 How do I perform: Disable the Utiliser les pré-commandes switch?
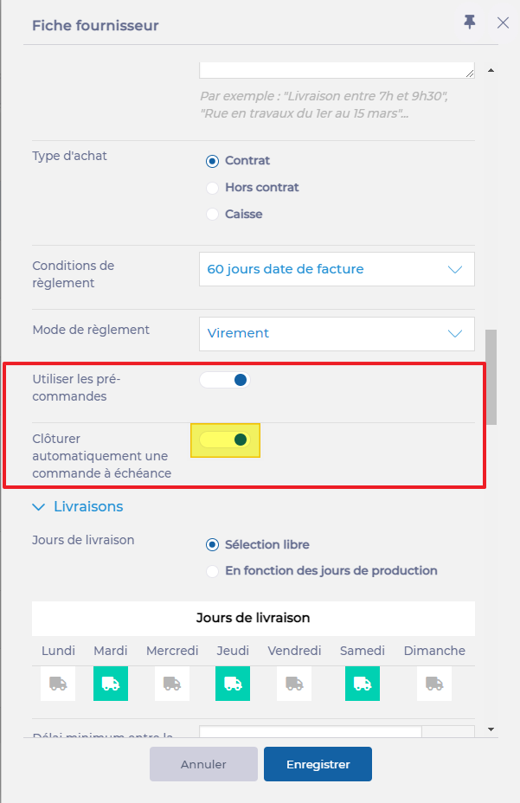[x=225, y=380]
